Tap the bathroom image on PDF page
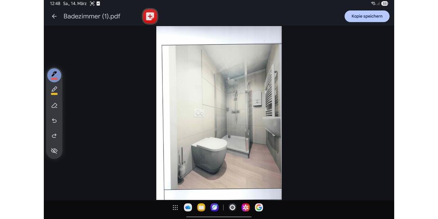Image resolution: width=438 pixels, height=219 pixels. point(222,117)
